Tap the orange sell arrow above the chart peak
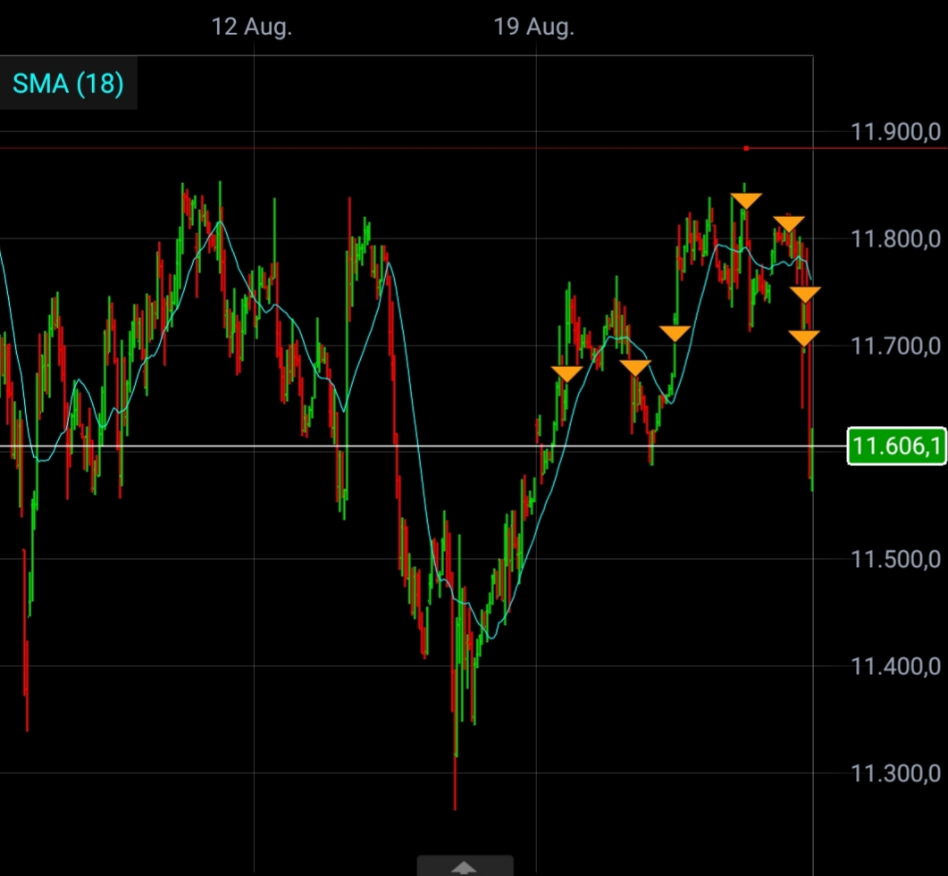This screenshot has height=876, width=948. [x=744, y=198]
